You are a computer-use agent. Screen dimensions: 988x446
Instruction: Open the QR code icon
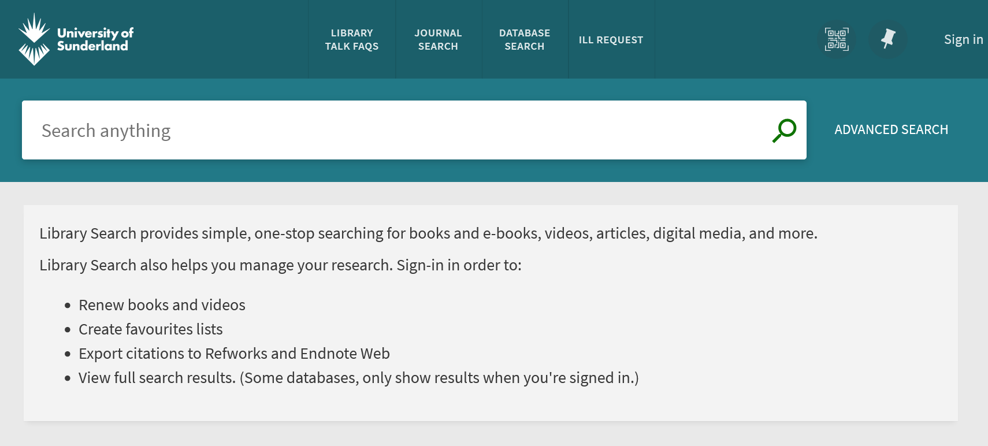pyautogui.click(x=837, y=39)
